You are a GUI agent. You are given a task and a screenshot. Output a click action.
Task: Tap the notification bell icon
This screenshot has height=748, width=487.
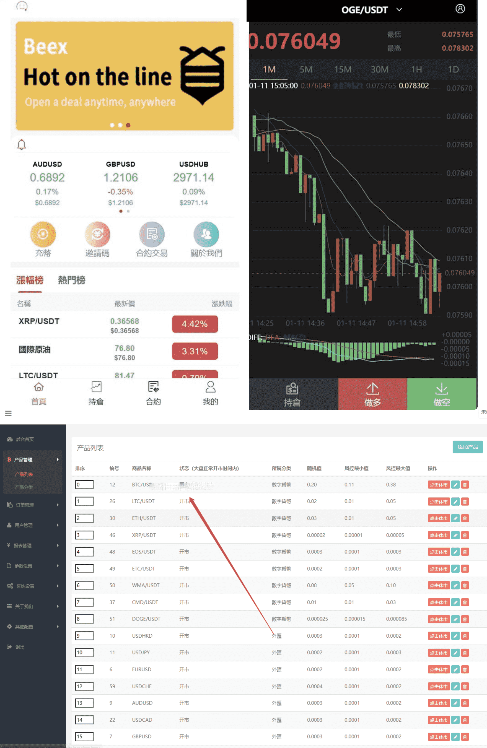pos(21,145)
